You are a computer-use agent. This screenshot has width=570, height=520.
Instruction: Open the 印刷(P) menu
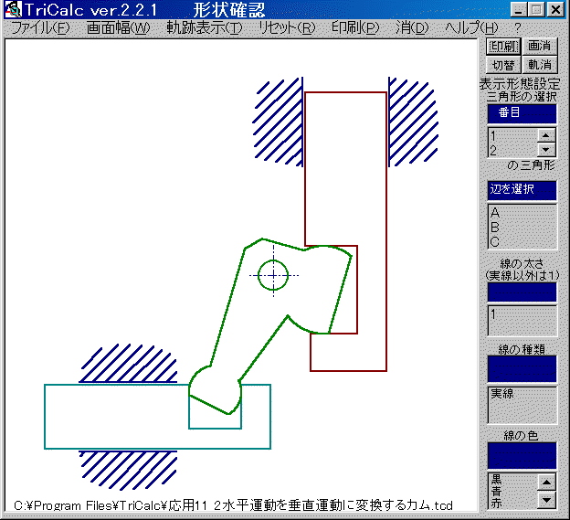point(355,28)
